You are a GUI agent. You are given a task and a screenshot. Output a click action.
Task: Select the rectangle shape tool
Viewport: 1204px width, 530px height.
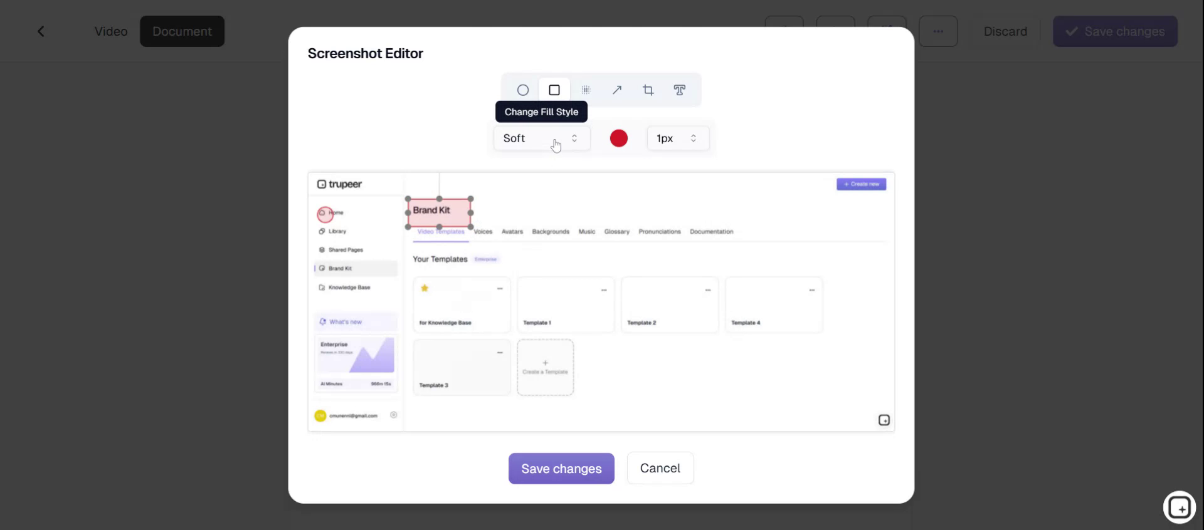point(554,90)
